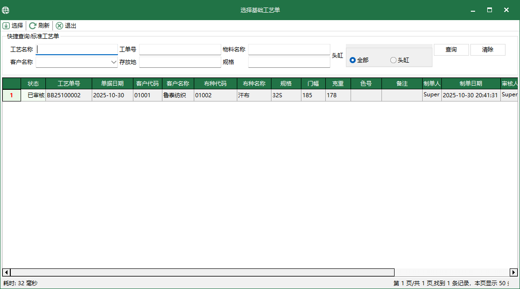520x289 pixels.
Task: Click the 刷新 (Refresh) toolbar icon
Action: tap(33, 26)
